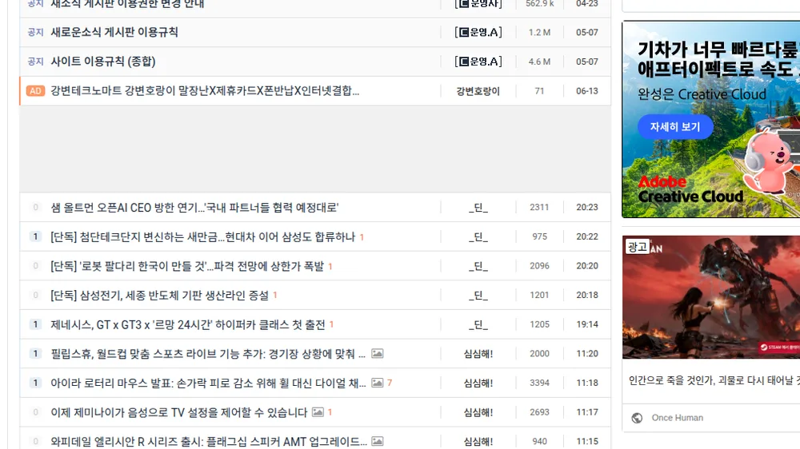This screenshot has height=449, width=800.
Task: Open the 7 comments on 아이라 로터리 마우스 post
Action: (390, 383)
